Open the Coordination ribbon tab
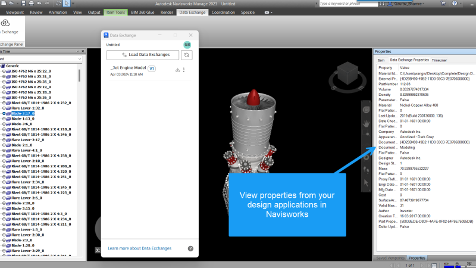 (x=223, y=12)
